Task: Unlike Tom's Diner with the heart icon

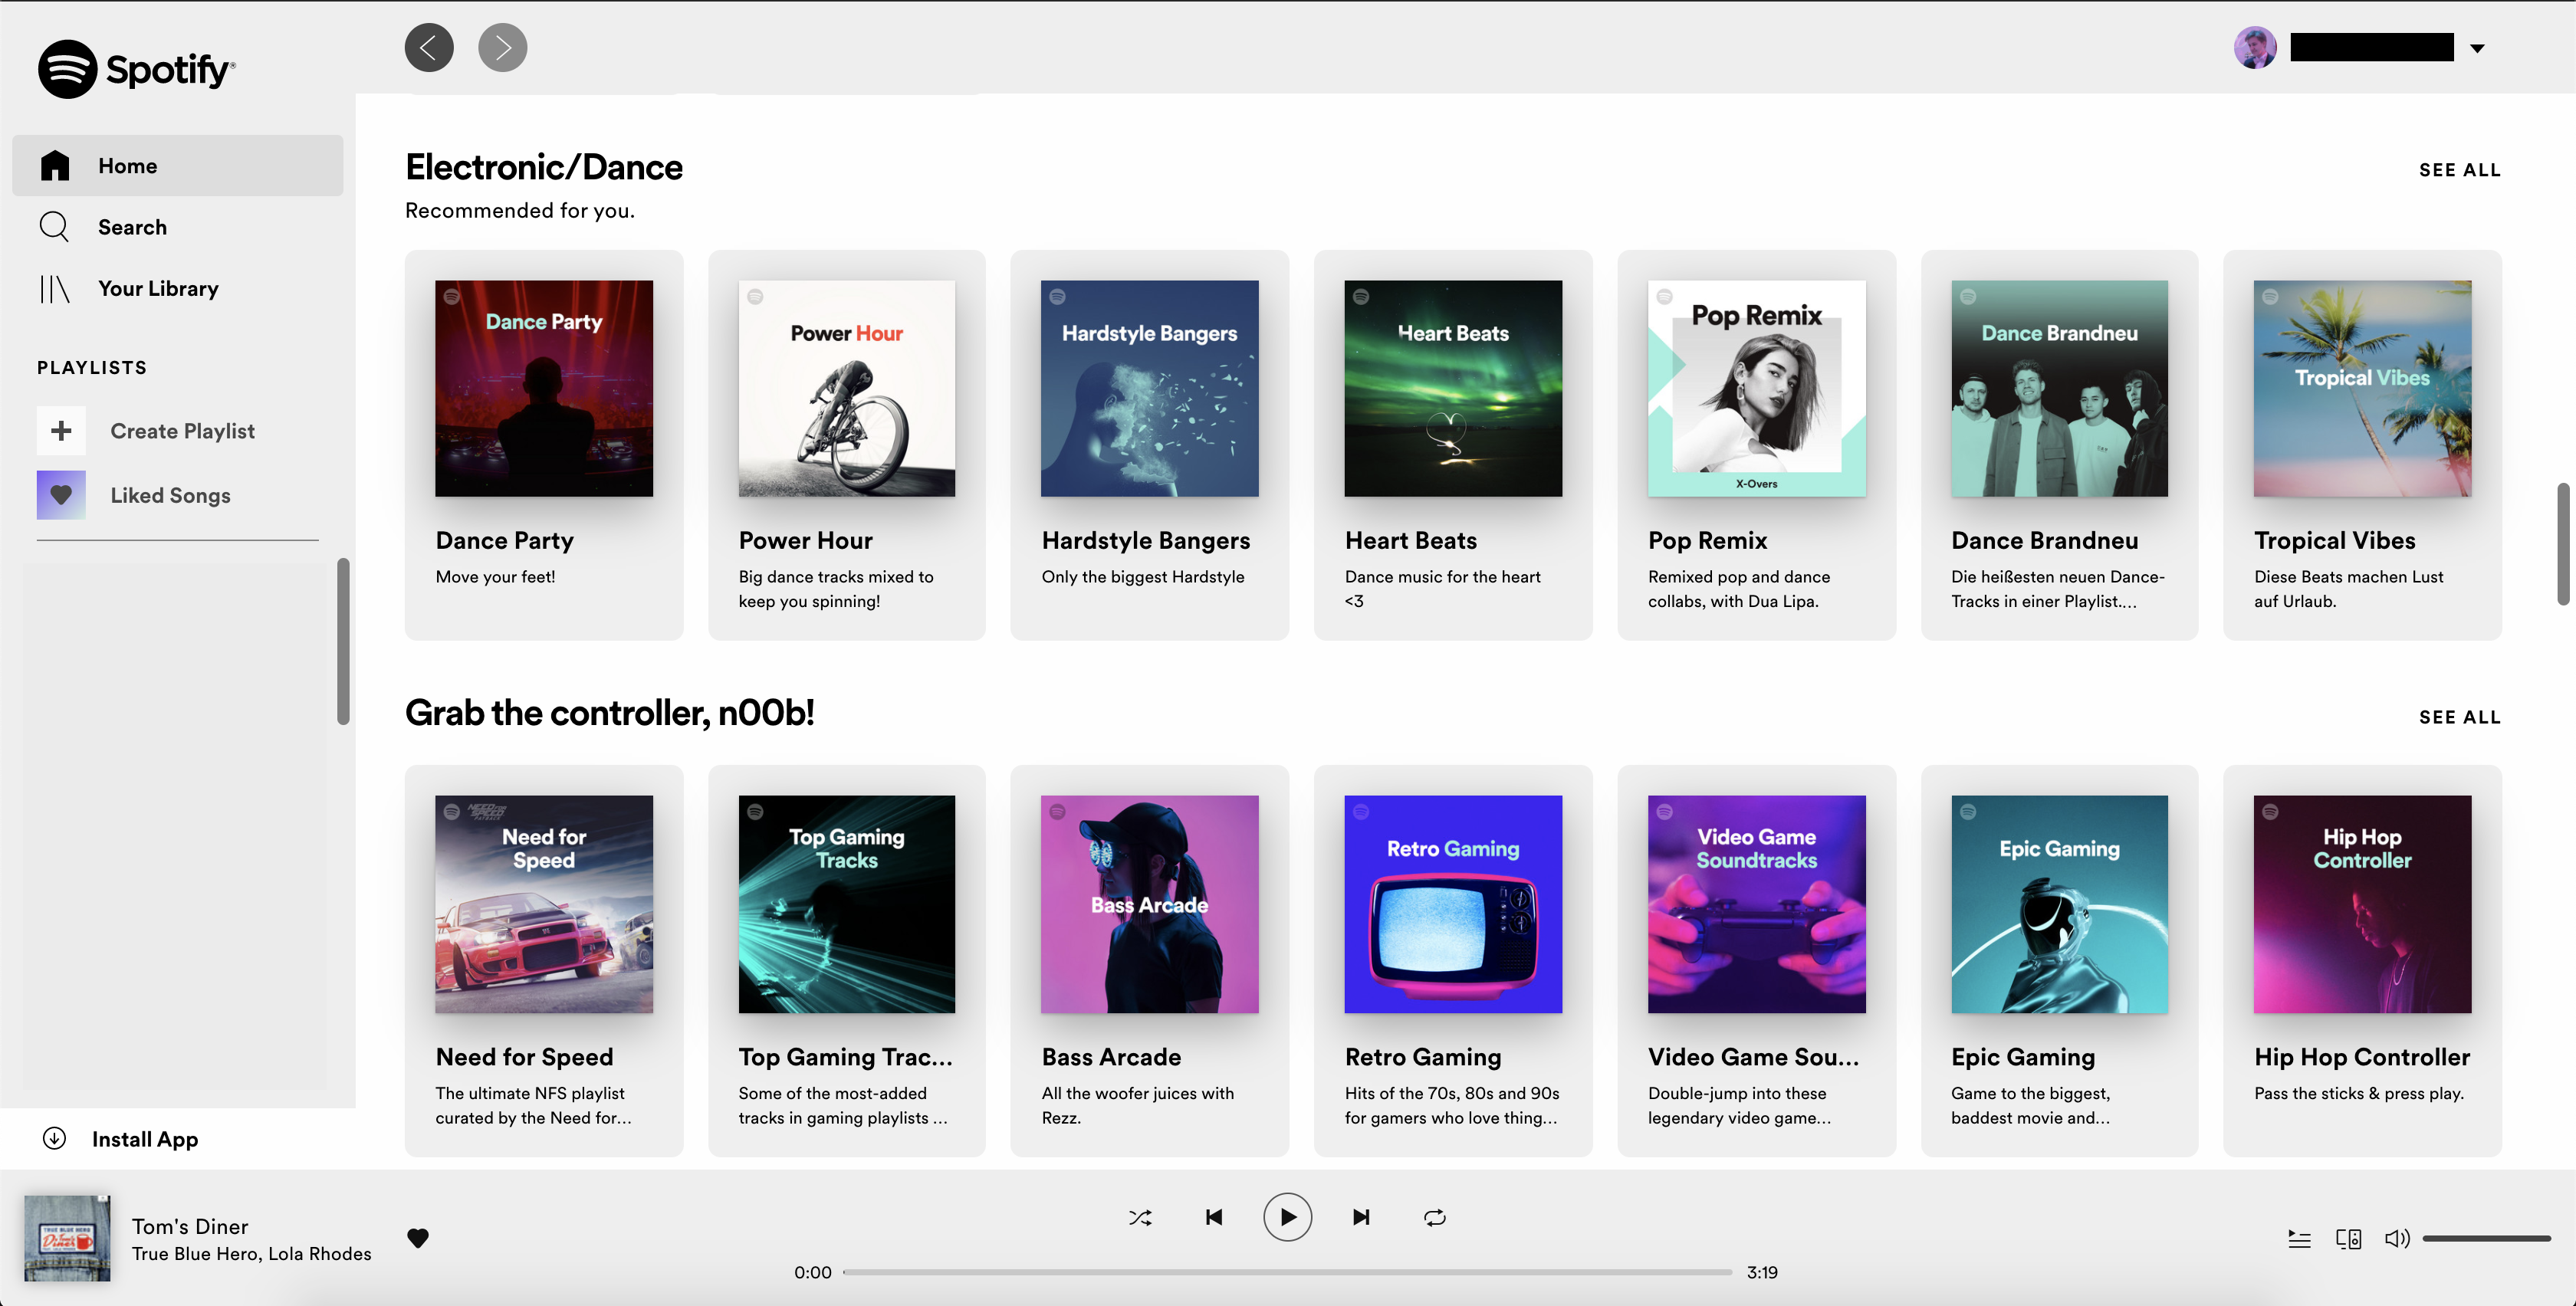Action: (418, 1238)
